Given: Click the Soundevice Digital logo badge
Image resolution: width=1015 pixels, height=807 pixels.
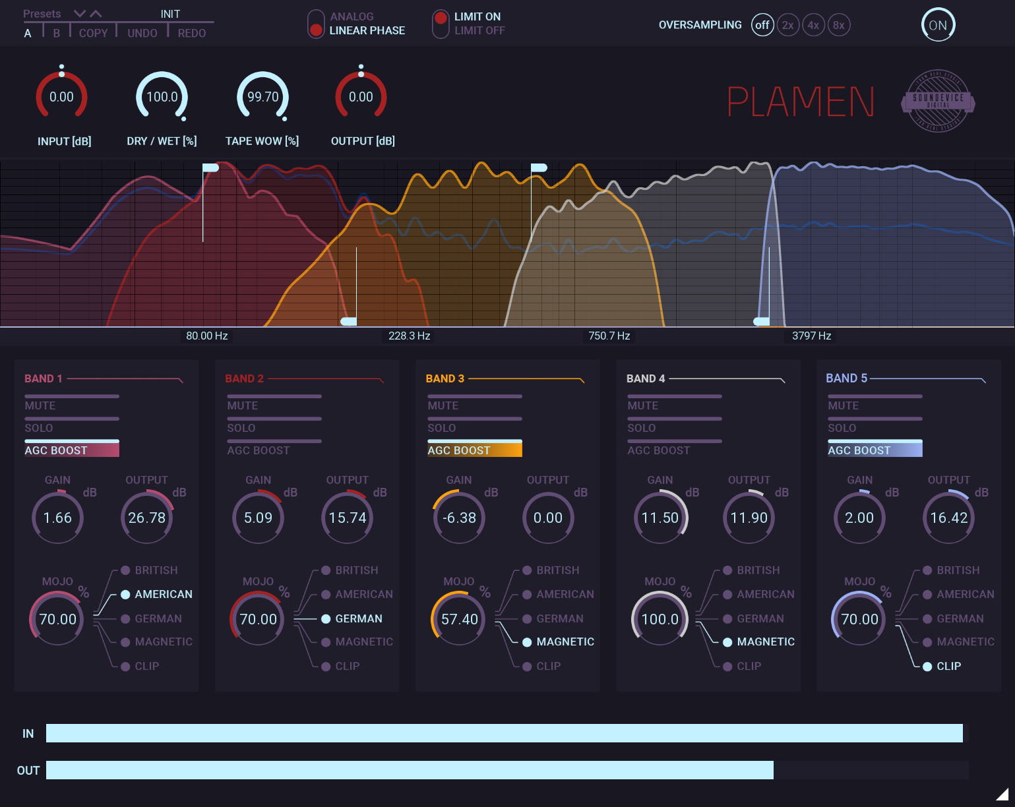Looking at the screenshot, I should click(x=938, y=102).
